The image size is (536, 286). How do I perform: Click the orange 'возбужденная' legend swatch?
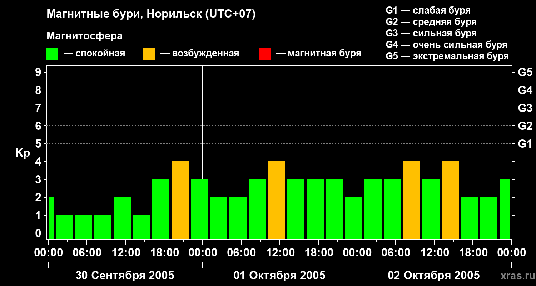coord(149,54)
